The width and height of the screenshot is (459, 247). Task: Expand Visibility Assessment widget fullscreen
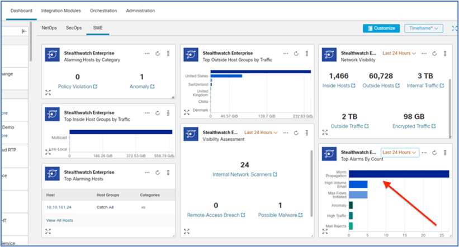point(187,231)
